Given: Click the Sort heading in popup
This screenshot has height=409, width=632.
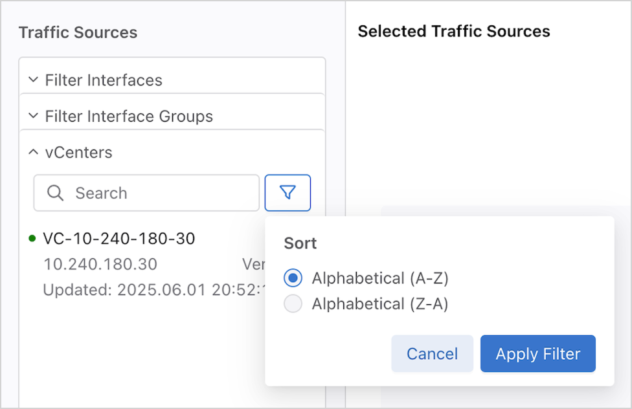Looking at the screenshot, I should click(300, 243).
